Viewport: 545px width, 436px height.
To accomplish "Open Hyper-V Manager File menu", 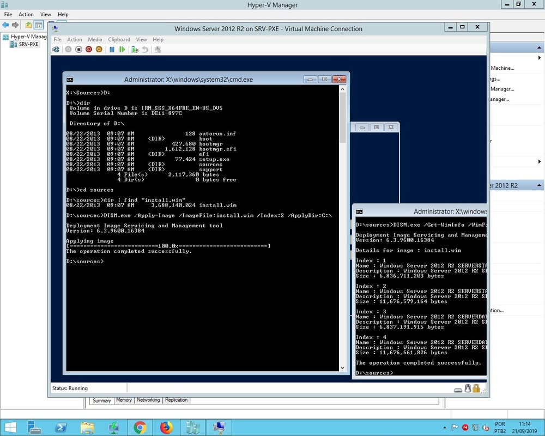I will tap(8, 14).
